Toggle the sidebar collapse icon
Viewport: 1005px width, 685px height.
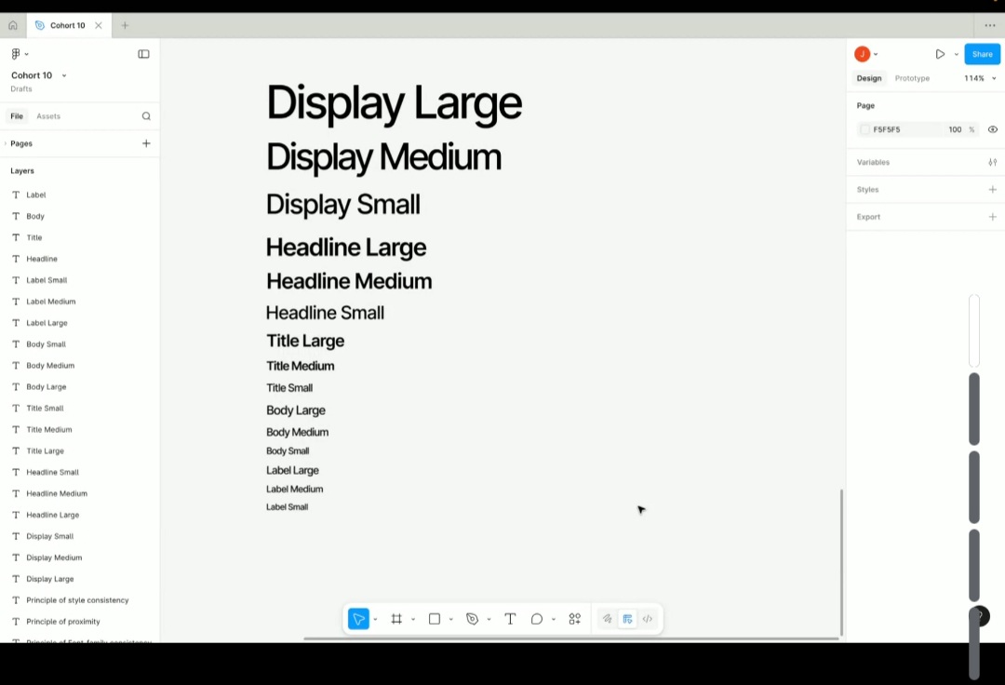tap(143, 54)
